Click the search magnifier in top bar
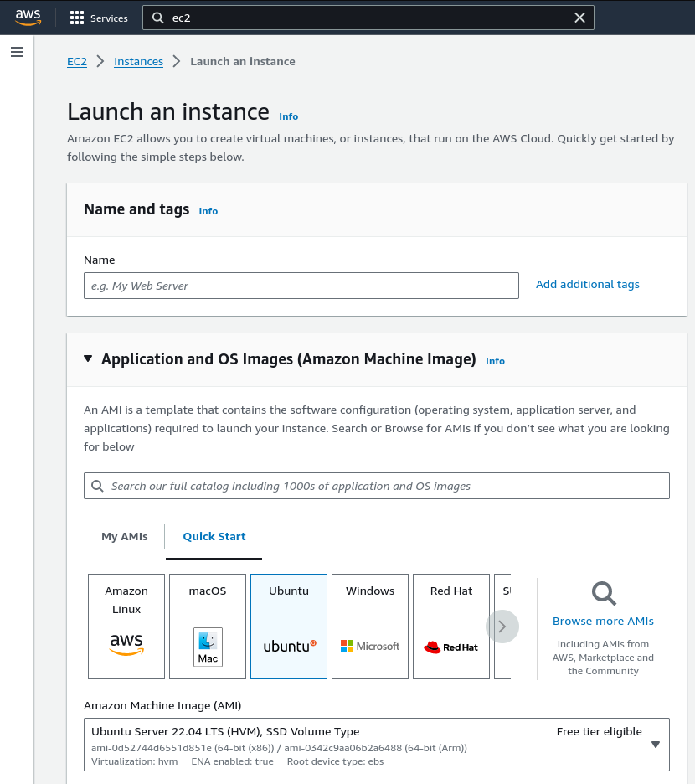 click(158, 18)
